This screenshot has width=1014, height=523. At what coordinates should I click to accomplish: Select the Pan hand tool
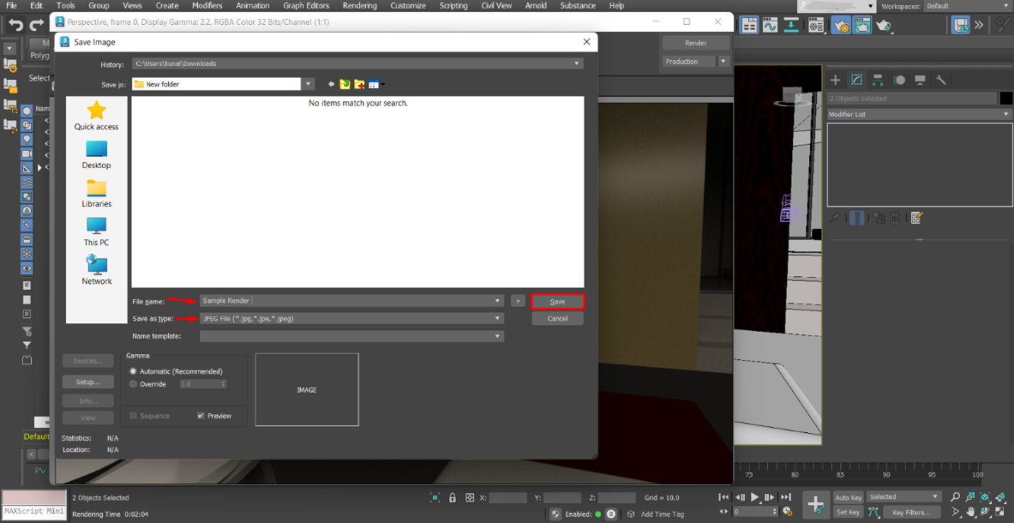click(x=970, y=511)
